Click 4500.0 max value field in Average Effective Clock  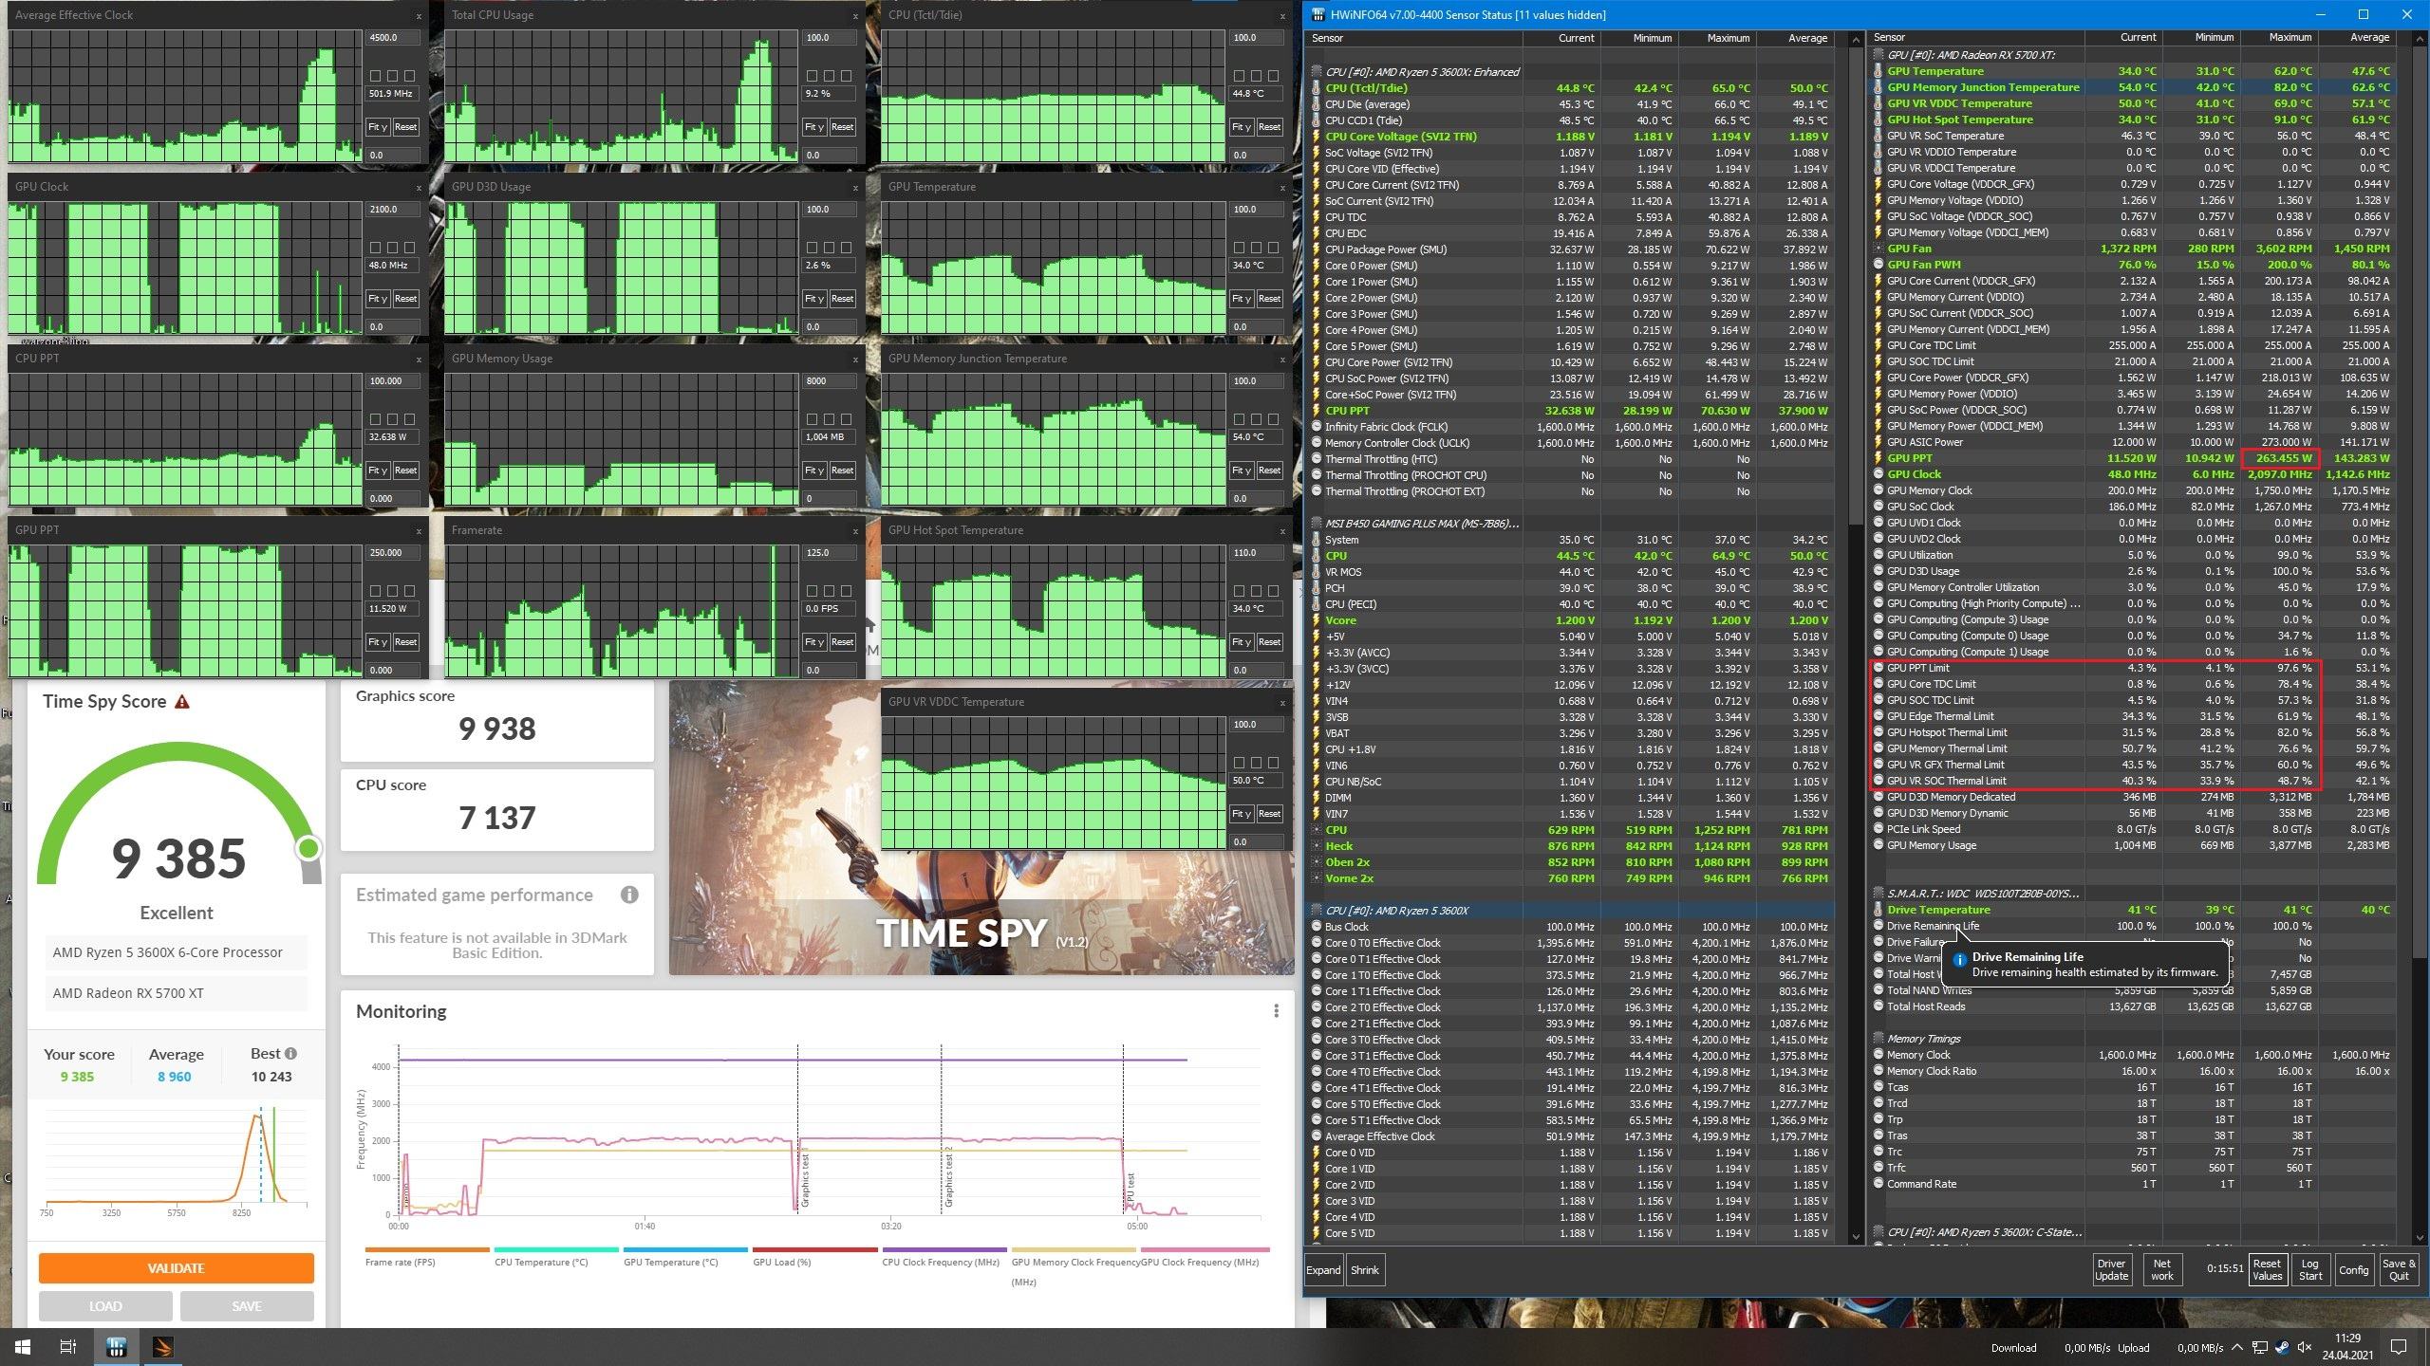click(x=392, y=38)
